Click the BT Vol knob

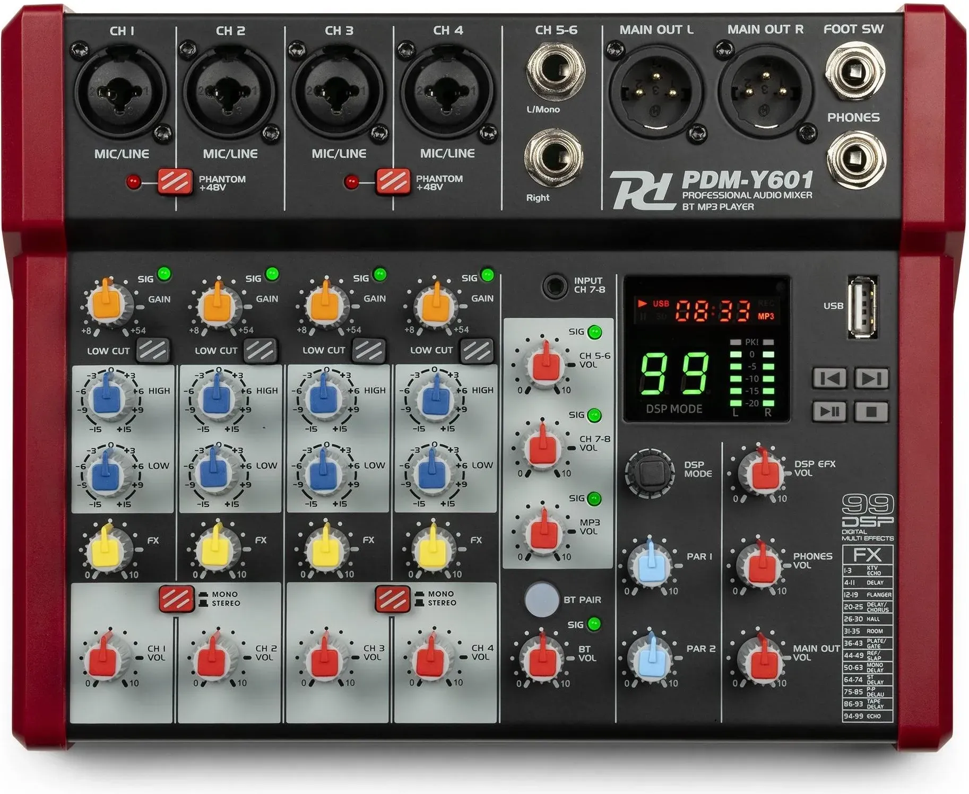pyautogui.click(x=542, y=658)
